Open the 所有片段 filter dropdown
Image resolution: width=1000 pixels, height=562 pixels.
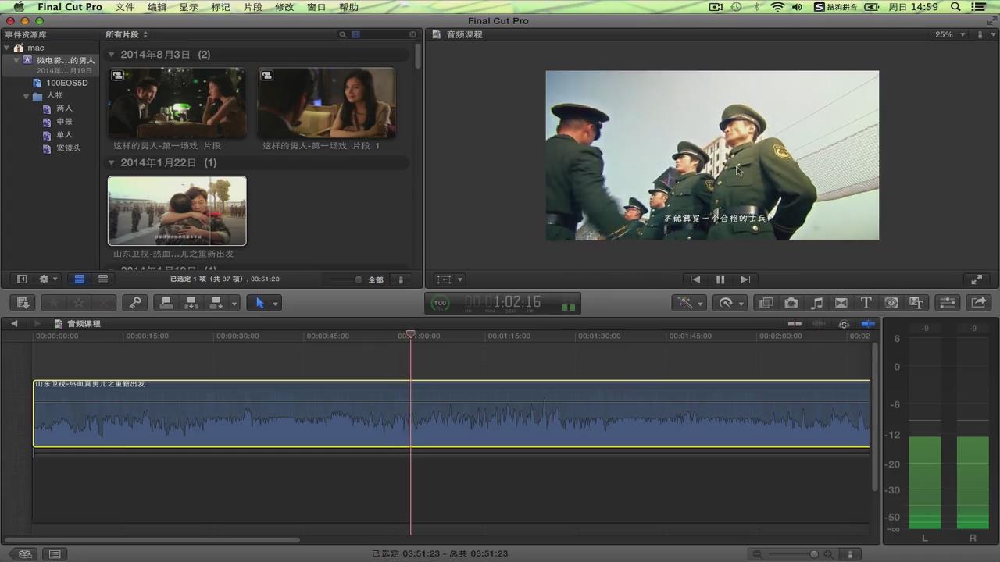coord(127,34)
